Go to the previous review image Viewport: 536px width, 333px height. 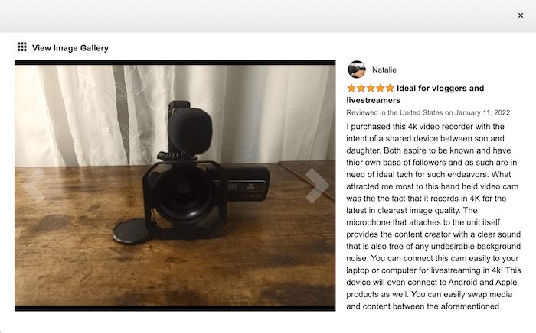point(33,186)
